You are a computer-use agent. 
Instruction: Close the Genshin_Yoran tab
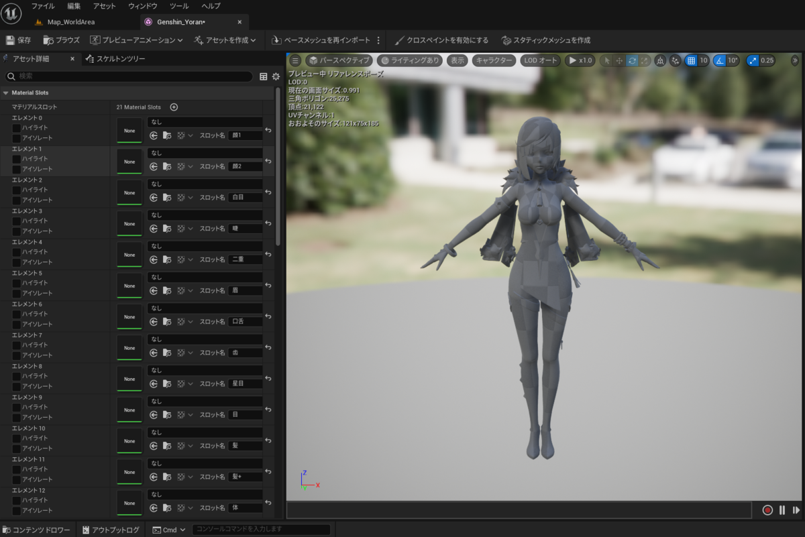tap(239, 22)
